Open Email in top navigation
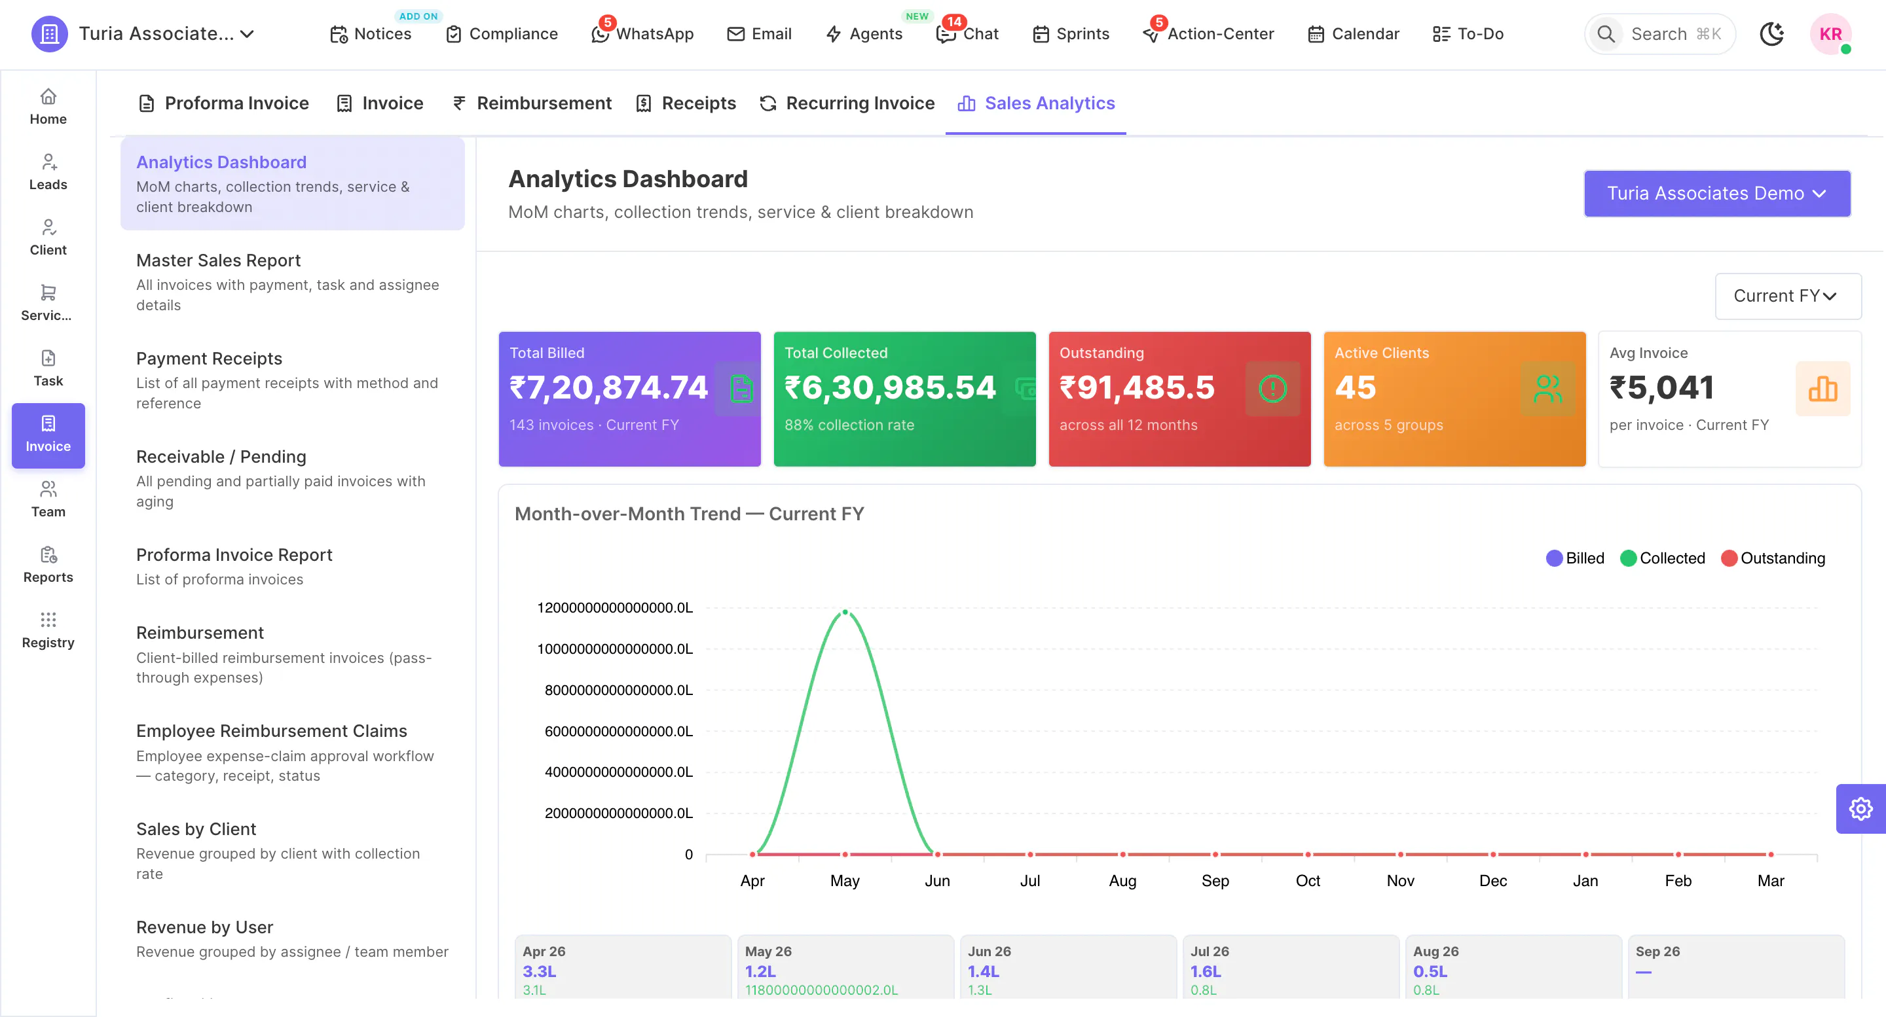The height and width of the screenshot is (1017, 1886). [x=759, y=33]
